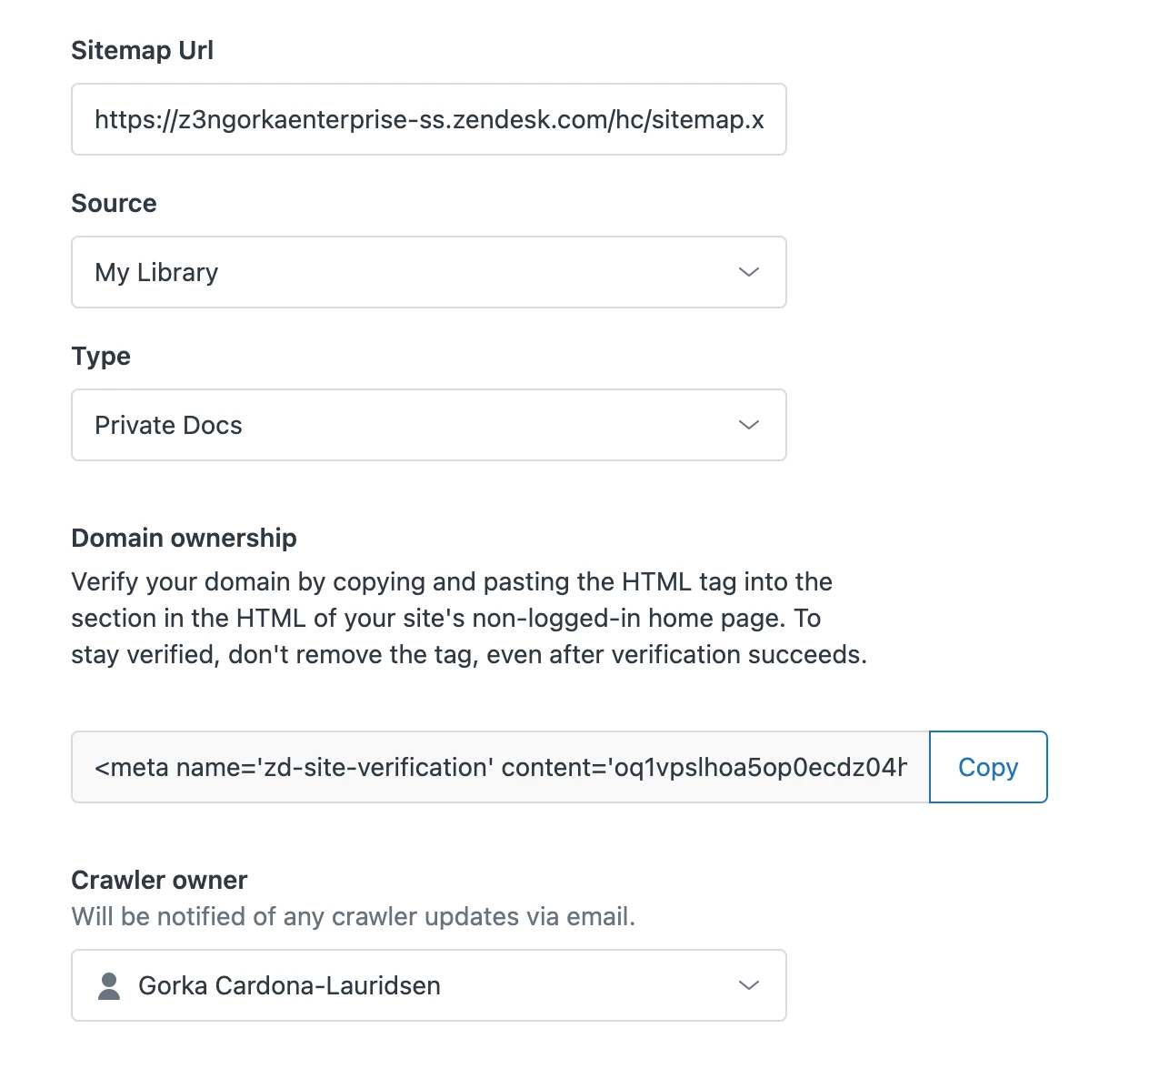Open the Crawler owner dropdown
1149x1079 pixels.
click(x=428, y=985)
